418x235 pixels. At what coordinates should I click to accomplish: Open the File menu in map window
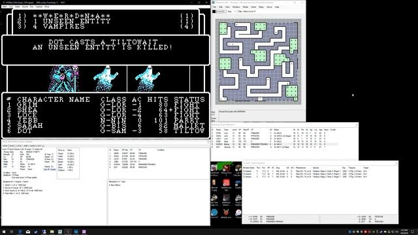(214, 7)
